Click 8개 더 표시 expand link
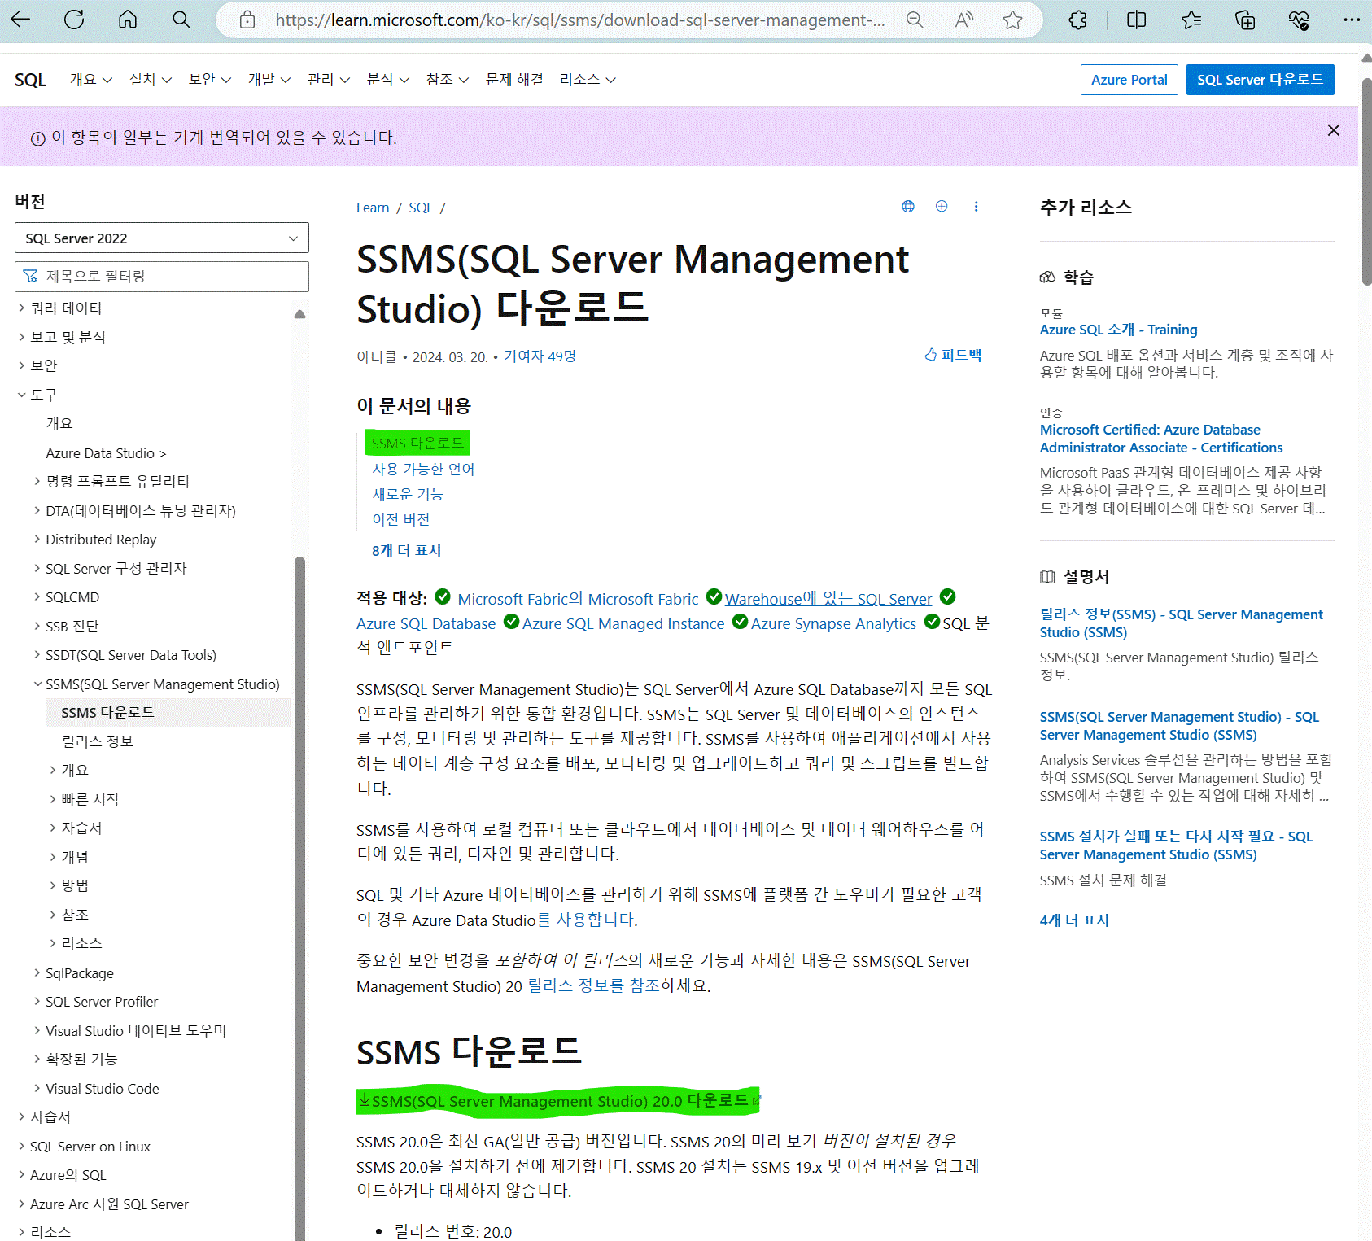The image size is (1372, 1241). tap(406, 550)
